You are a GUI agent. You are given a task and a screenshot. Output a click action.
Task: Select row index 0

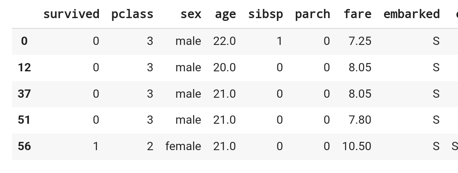[24, 41]
